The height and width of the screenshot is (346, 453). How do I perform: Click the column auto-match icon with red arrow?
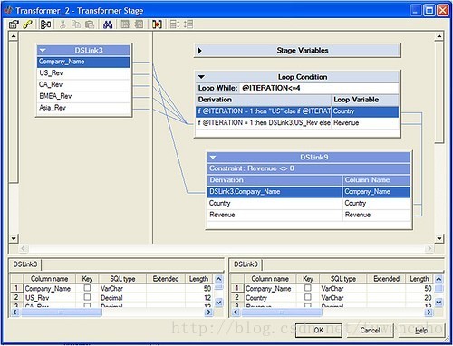157,24
